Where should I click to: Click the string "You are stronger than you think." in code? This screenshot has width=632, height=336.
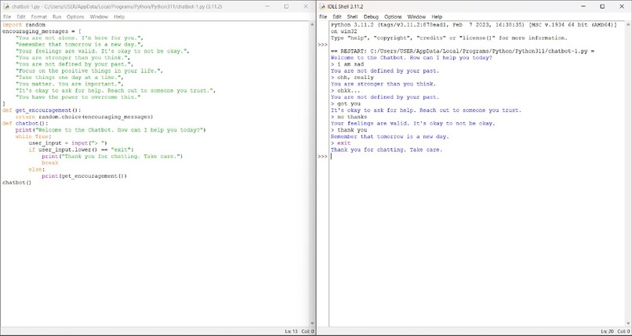point(71,57)
